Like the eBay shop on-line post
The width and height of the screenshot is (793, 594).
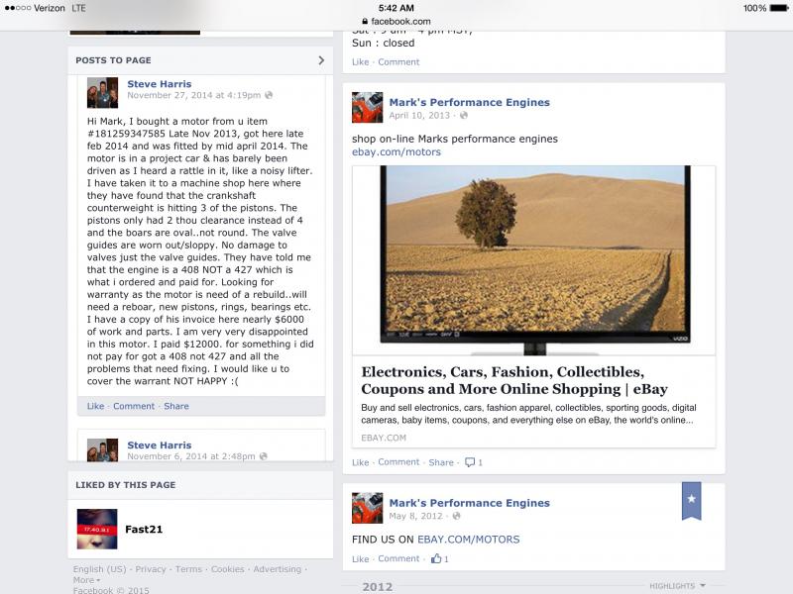click(x=360, y=462)
